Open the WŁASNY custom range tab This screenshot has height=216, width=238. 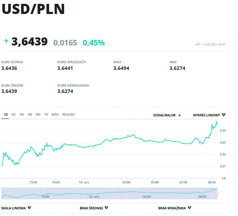point(69,115)
